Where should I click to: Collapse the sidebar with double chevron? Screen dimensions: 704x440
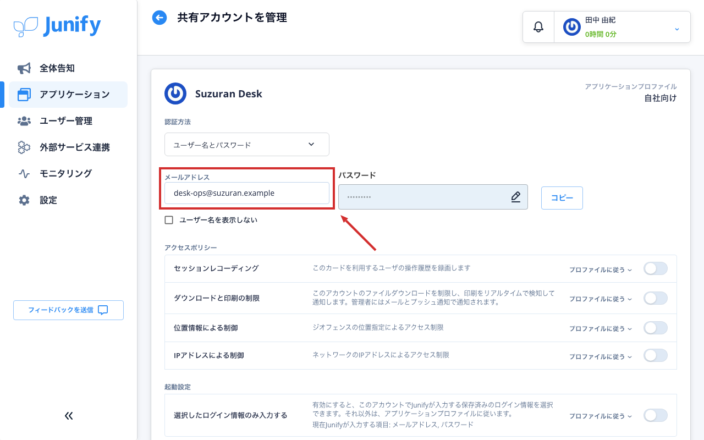[69, 416]
